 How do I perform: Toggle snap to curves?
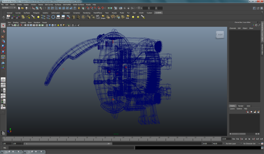[x=92, y=8]
